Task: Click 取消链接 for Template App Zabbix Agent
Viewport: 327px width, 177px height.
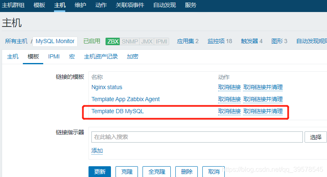Action: [x=229, y=99]
